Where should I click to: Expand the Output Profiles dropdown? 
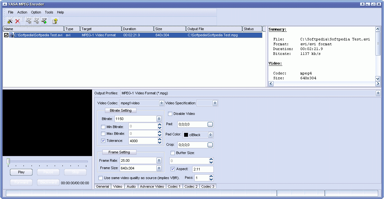tap(378, 93)
